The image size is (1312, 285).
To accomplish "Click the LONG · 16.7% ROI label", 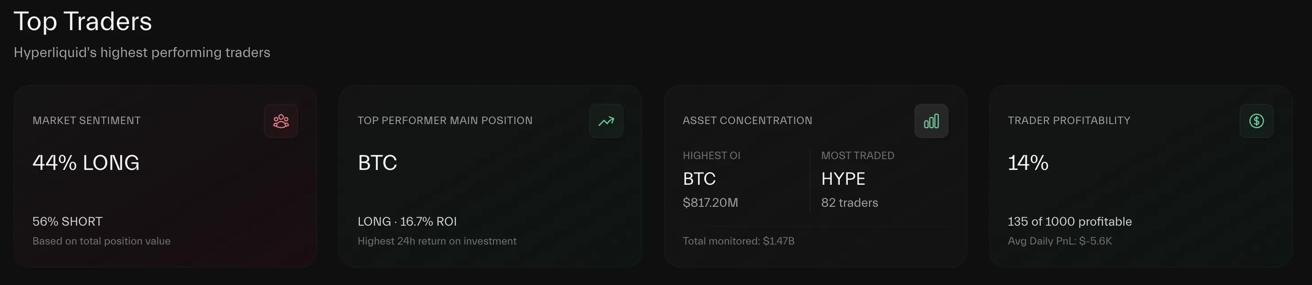I will 407,221.
